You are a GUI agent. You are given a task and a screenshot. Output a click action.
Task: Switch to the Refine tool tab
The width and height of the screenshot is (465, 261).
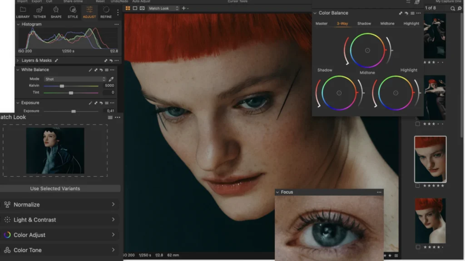(105, 14)
